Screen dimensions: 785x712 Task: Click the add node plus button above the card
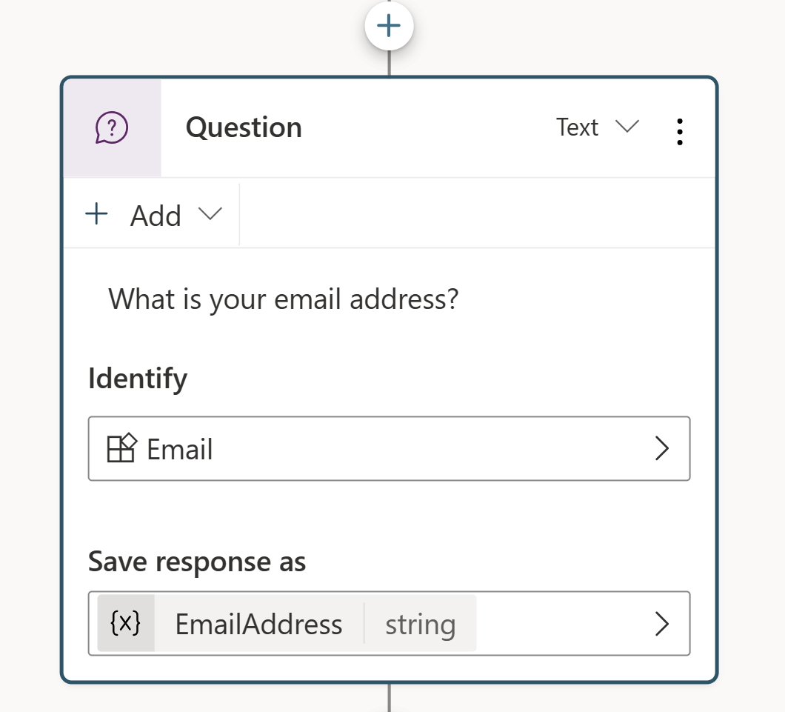point(389,25)
